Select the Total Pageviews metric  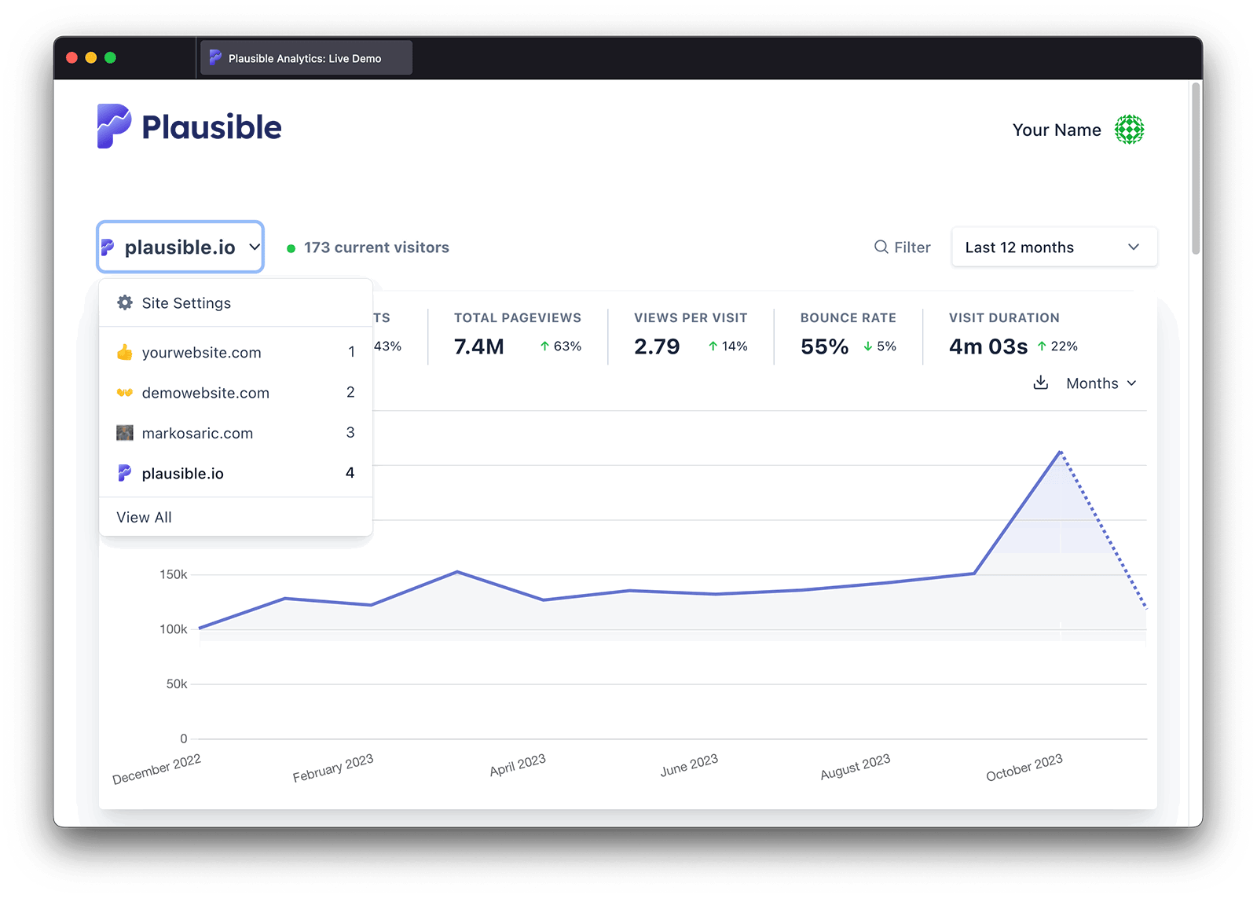(x=517, y=334)
